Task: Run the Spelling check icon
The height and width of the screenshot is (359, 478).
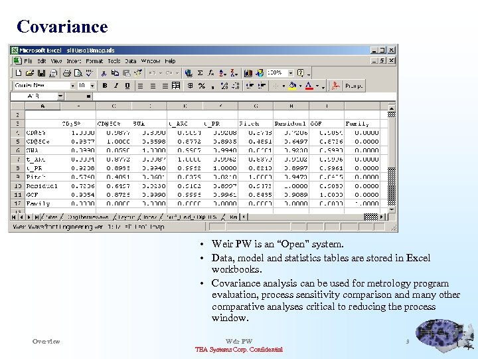Action: coord(90,73)
